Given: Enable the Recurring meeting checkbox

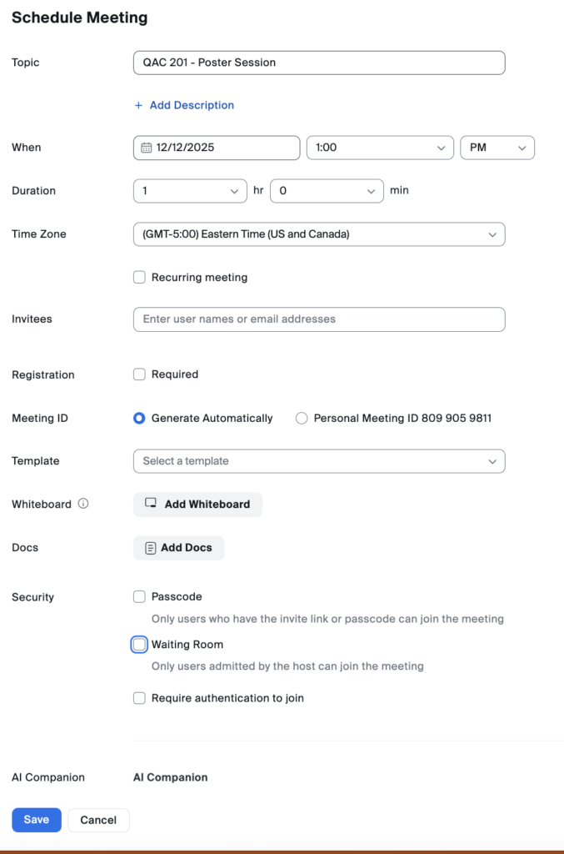Looking at the screenshot, I should click(x=139, y=277).
